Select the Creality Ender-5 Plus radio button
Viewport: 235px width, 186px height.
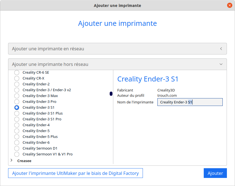(17, 137)
